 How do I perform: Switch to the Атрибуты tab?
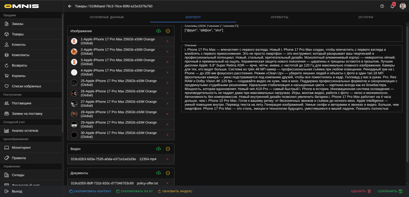click(x=279, y=17)
